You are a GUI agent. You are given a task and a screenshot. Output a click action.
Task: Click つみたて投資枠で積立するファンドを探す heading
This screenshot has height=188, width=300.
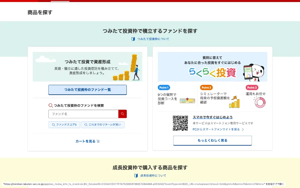point(150,31)
